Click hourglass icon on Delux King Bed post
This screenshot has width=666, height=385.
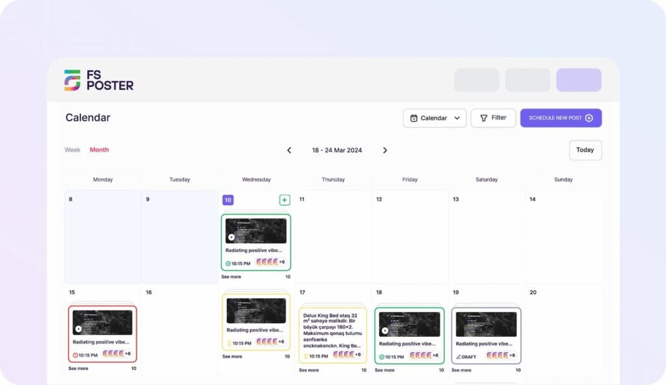(x=306, y=356)
